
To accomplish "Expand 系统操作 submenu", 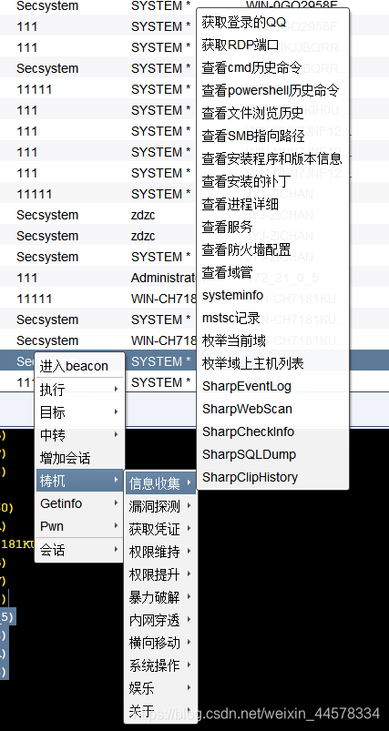I will coord(160,665).
